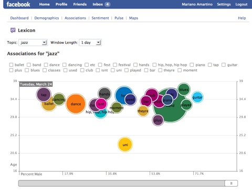Click Logout
The width and height of the screenshot is (252, 192).
coord(241,4)
